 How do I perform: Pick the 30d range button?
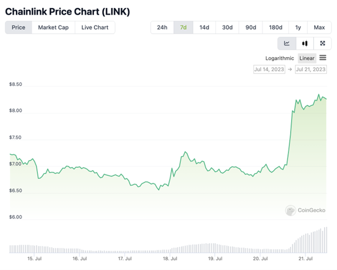point(227,28)
